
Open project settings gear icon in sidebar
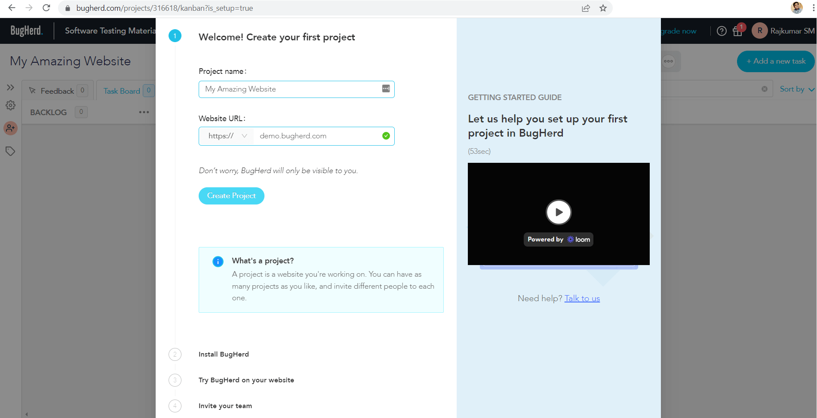tap(11, 106)
